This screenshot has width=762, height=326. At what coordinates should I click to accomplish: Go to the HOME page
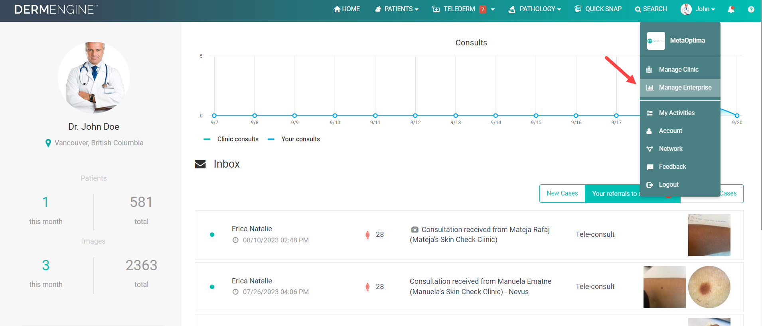point(347,9)
